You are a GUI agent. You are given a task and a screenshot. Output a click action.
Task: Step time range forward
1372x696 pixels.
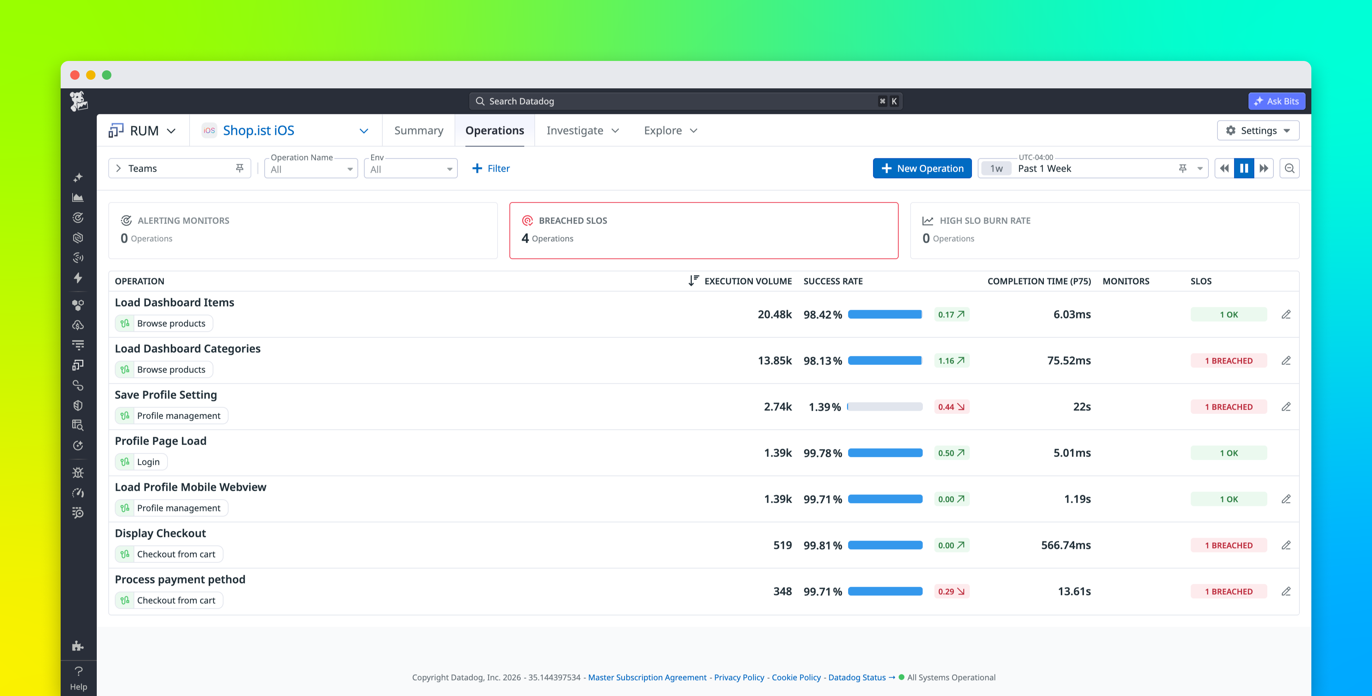[1264, 168]
